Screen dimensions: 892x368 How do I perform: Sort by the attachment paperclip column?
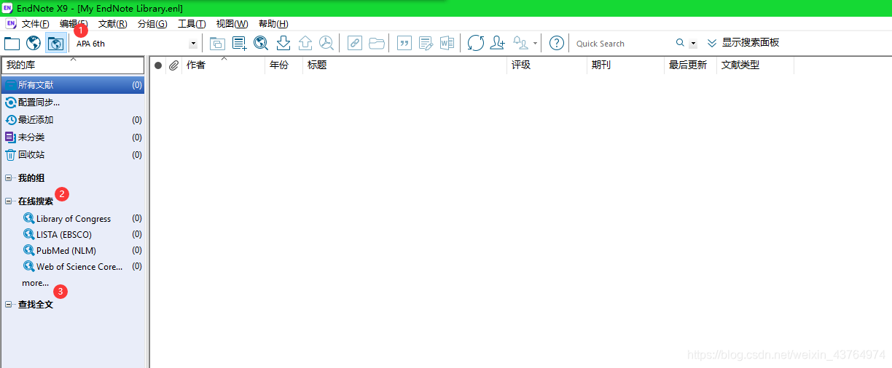coord(173,65)
